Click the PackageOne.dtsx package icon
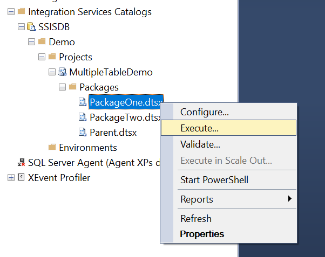Viewport: 325px width, 257px height. click(x=82, y=102)
